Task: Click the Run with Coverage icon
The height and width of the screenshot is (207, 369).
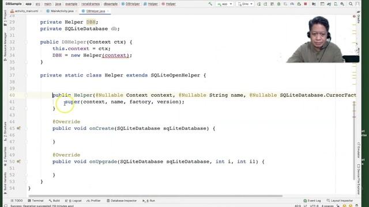Action: coord(285,4)
